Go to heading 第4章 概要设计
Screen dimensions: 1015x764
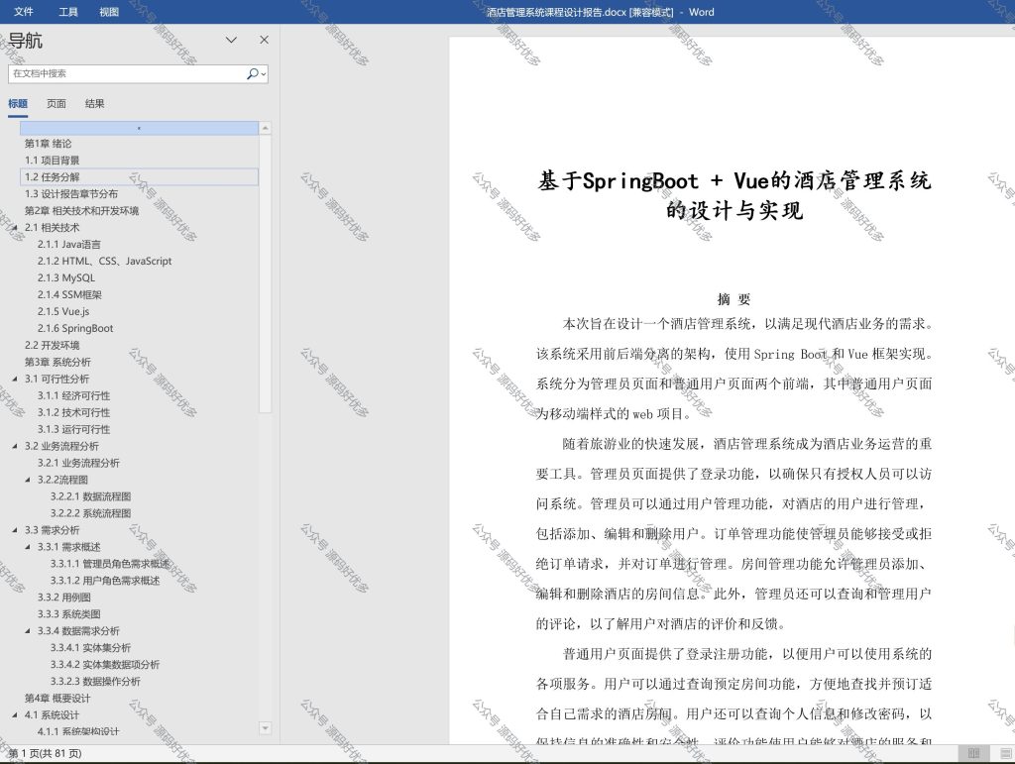pyautogui.click(x=57, y=699)
